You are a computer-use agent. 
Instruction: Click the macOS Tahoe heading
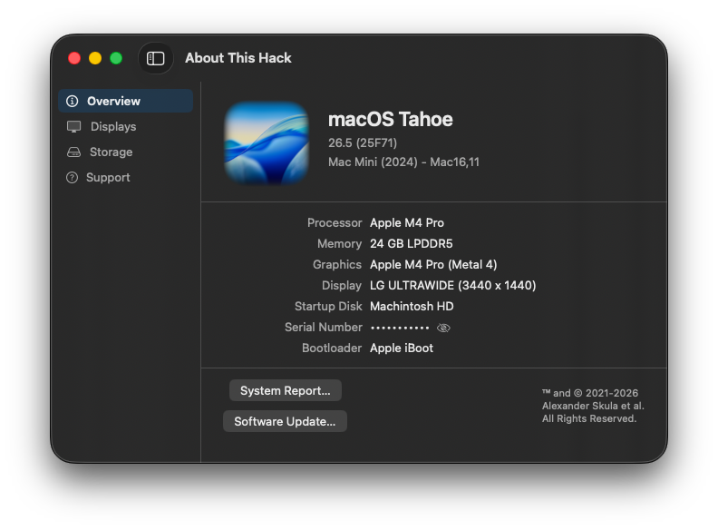(x=391, y=119)
